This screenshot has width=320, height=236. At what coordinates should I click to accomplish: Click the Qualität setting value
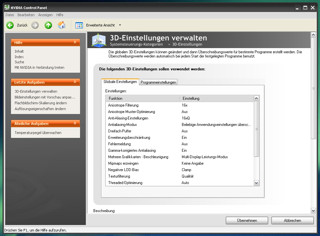pyautogui.click(x=188, y=176)
